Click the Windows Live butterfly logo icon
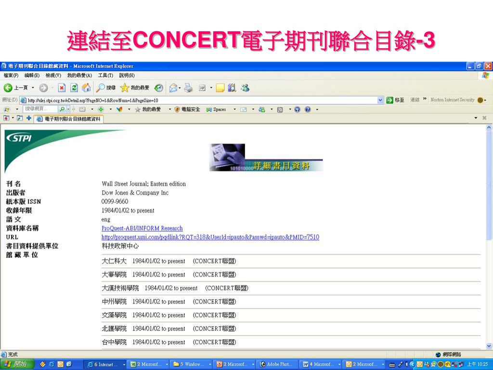Screen dimensions: 493x370 [7, 109]
